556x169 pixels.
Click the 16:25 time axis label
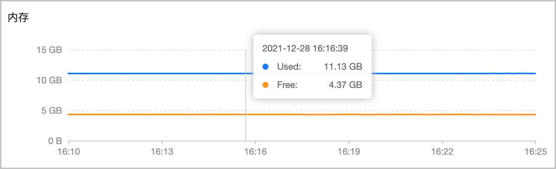[536, 151]
